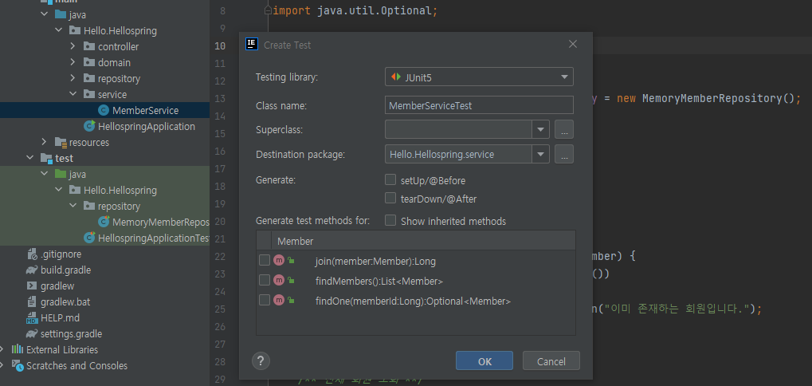The width and height of the screenshot is (812, 386).
Task: Expand the resources folder node
Action: coord(44,142)
